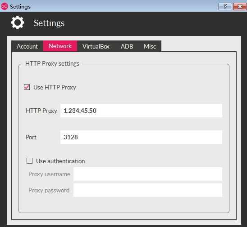Open the ADB tab

coord(127,46)
